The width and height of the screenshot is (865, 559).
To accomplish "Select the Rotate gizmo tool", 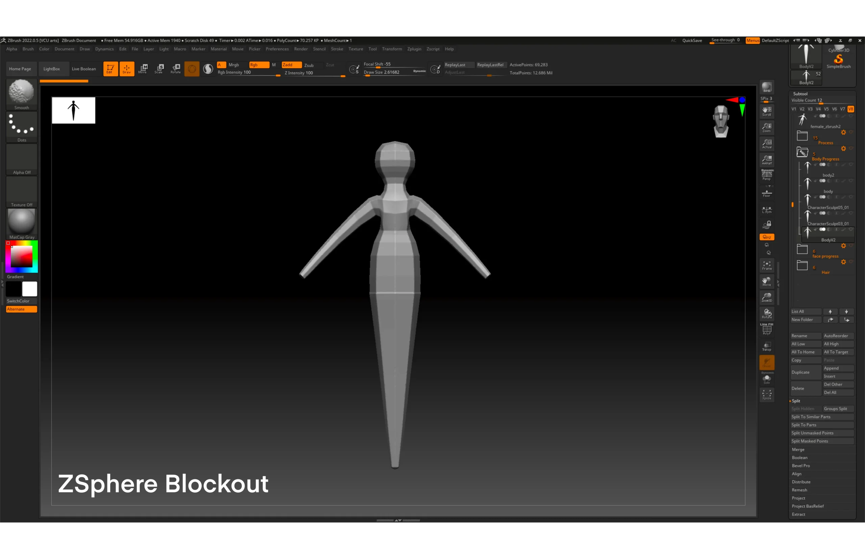I will click(176, 69).
